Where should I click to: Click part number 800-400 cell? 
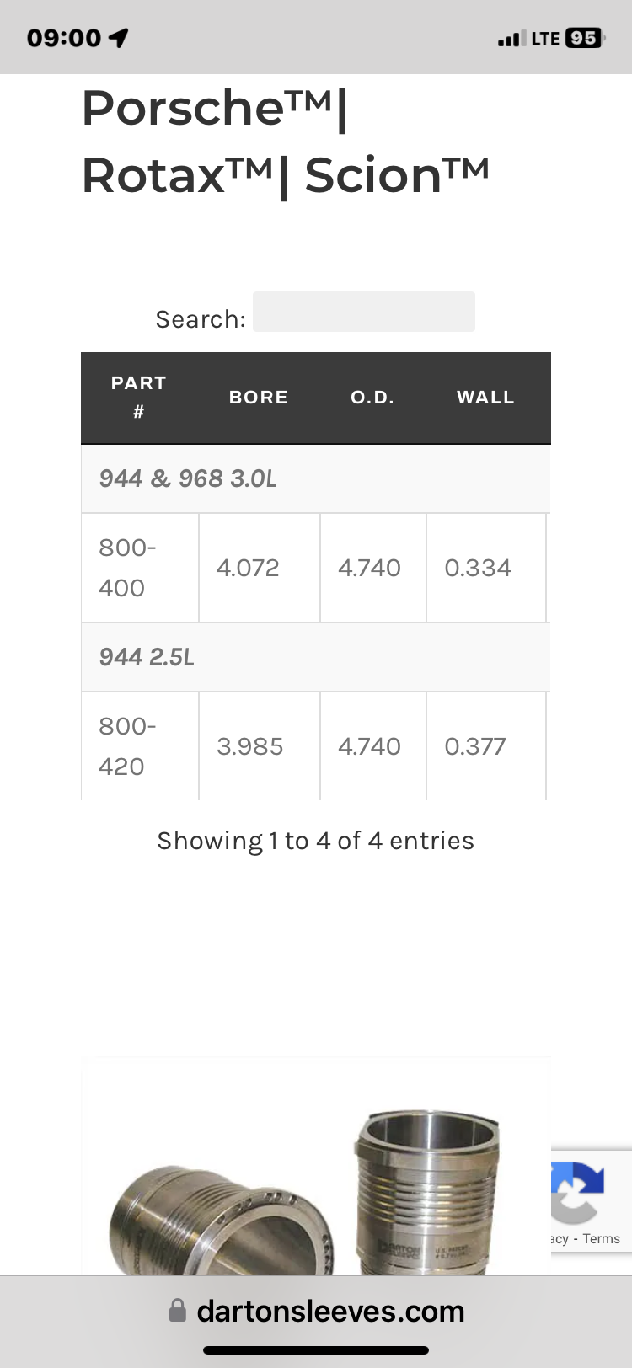pos(140,568)
